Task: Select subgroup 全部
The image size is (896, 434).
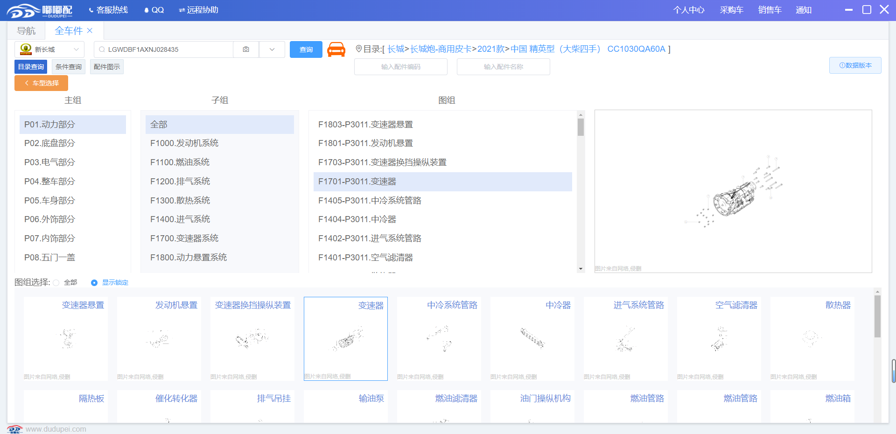Action: [x=220, y=125]
